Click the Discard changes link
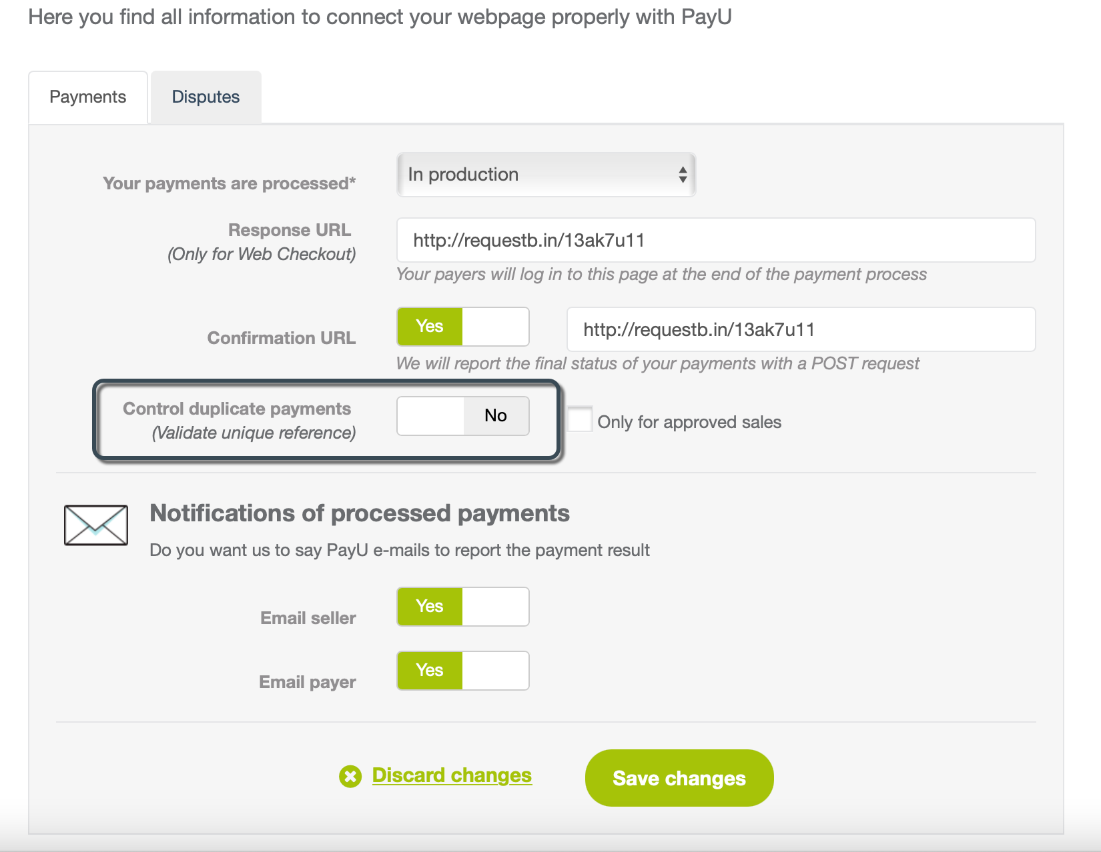 click(x=452, y=775)
